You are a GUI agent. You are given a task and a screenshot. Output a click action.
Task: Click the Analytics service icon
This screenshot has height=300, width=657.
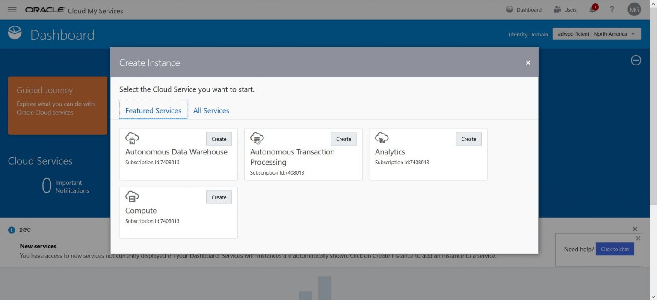tap(382, 138)
